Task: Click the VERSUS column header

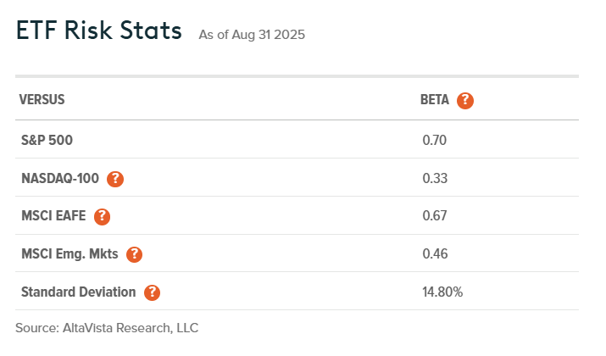Action: pyautogui.click(x=42, y=100)
